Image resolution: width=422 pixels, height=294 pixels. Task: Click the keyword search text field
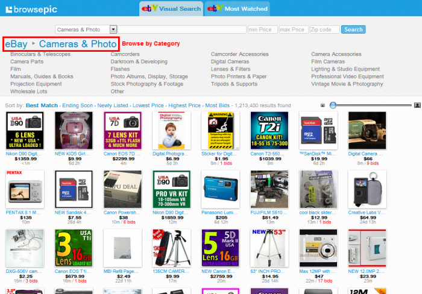click(182, 30)
